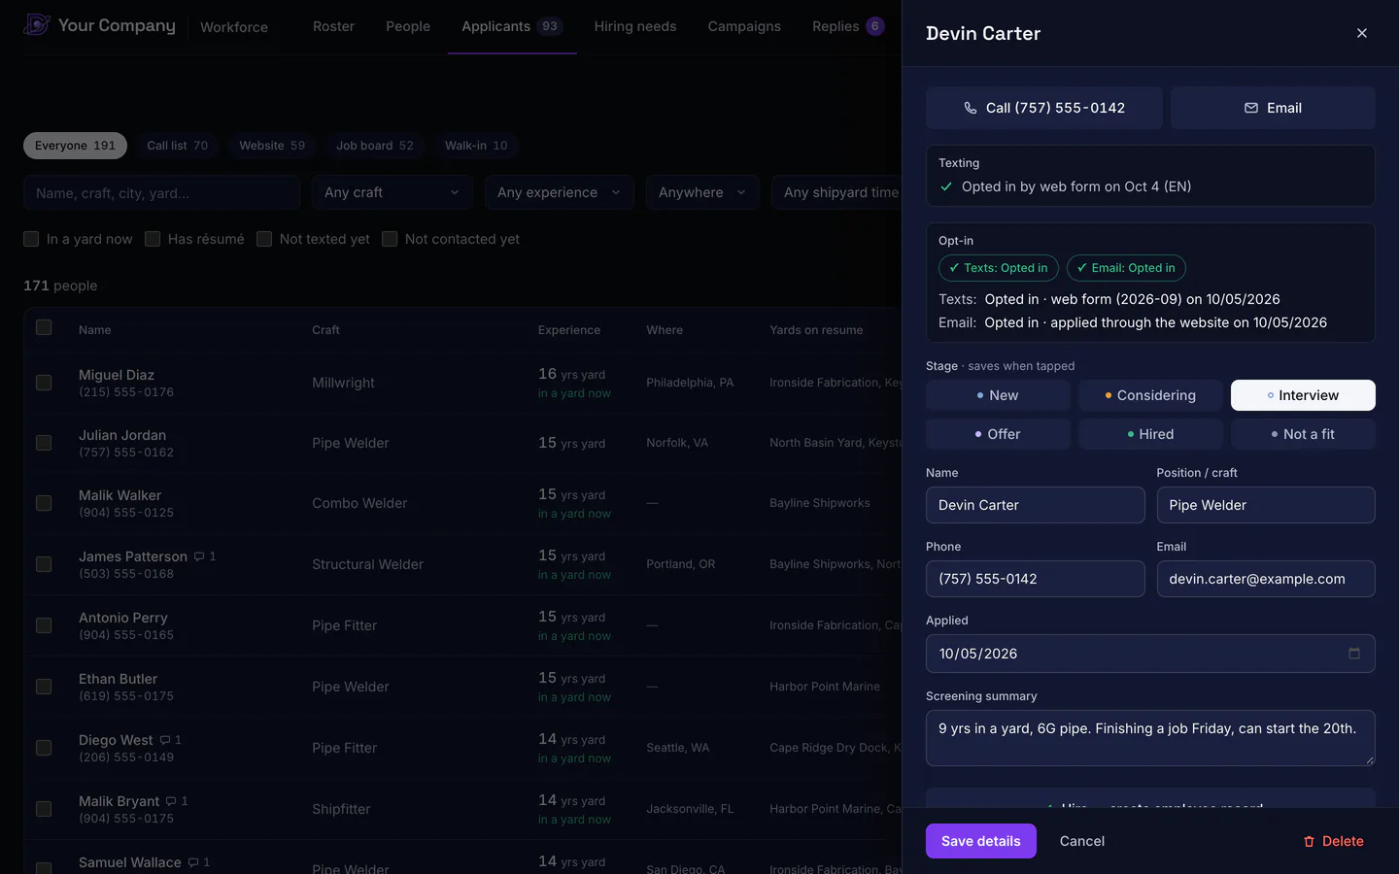Click the Your Company logo icon

pos(37,24)
